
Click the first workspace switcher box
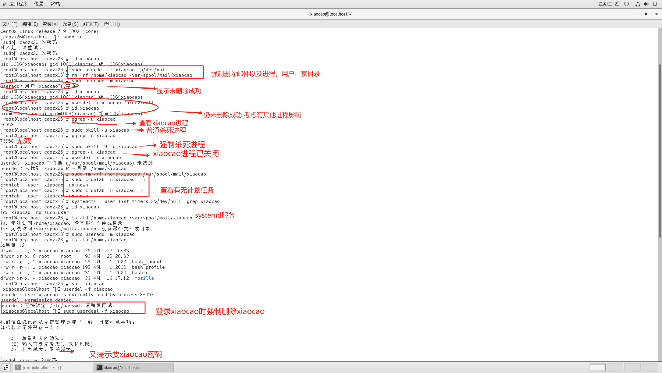point(597,368)
